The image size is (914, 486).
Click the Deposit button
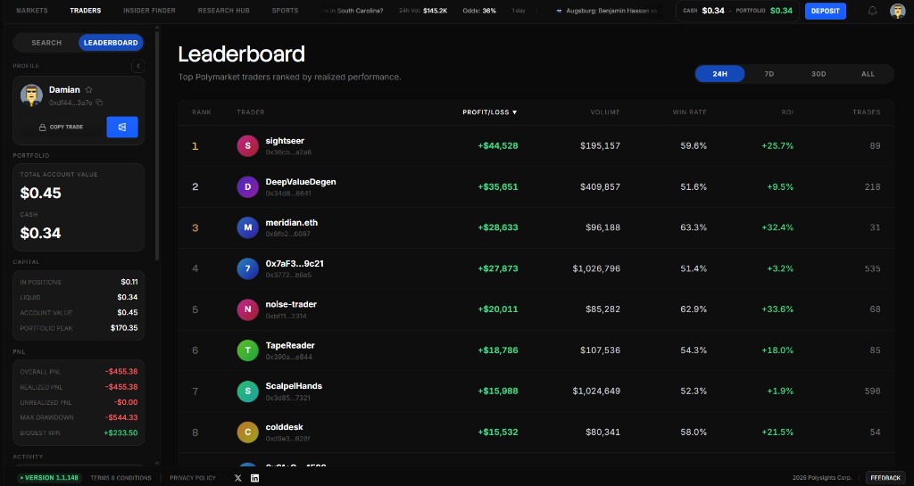click(x=826, y=11)
